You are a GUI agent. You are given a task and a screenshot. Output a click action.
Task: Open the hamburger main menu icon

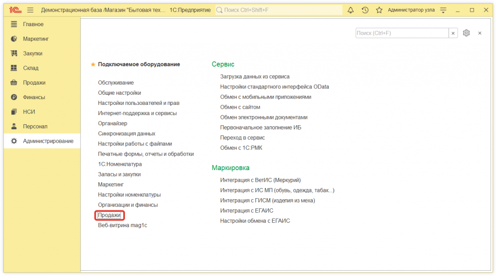[x=30, y=10]
